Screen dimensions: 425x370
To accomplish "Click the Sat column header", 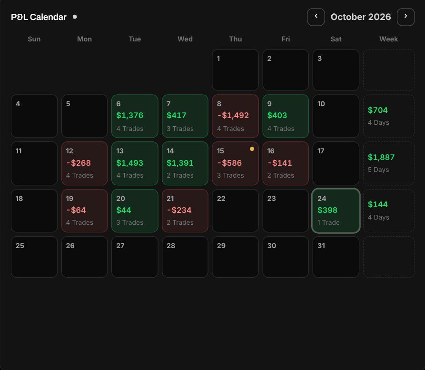I will pyautogui.click(x=336, y=39).
